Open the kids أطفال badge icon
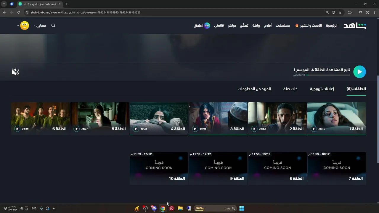The width and height of the screenshot is (379, 213). pyautogui.click(x=207, y=25)
